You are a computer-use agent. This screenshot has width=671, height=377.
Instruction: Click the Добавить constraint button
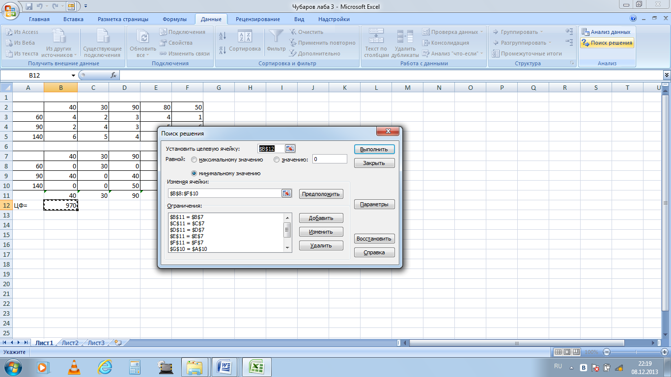(x=321, y=218)
